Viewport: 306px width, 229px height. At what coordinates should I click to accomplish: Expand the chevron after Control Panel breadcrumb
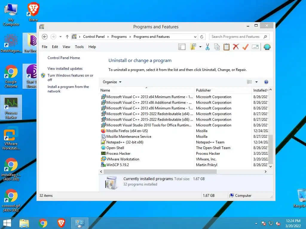coord(108,37)
